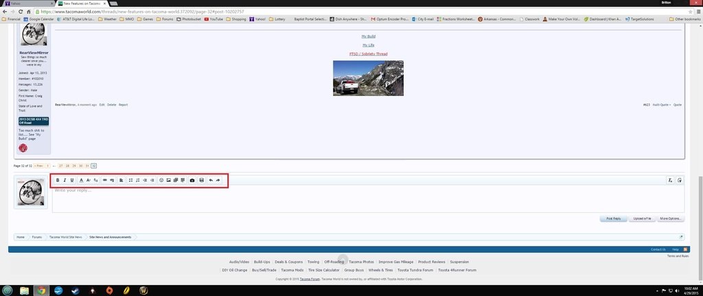Toggle underline formatting in reply editor
This screenshot has width=703, height=296.
click(x=72, y=180)
